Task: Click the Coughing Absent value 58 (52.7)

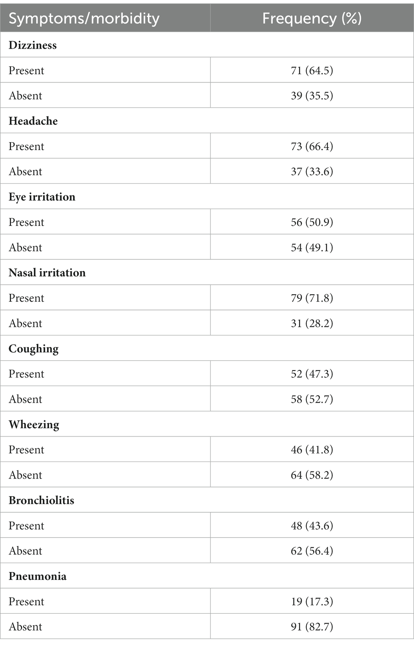Action: 312,399
